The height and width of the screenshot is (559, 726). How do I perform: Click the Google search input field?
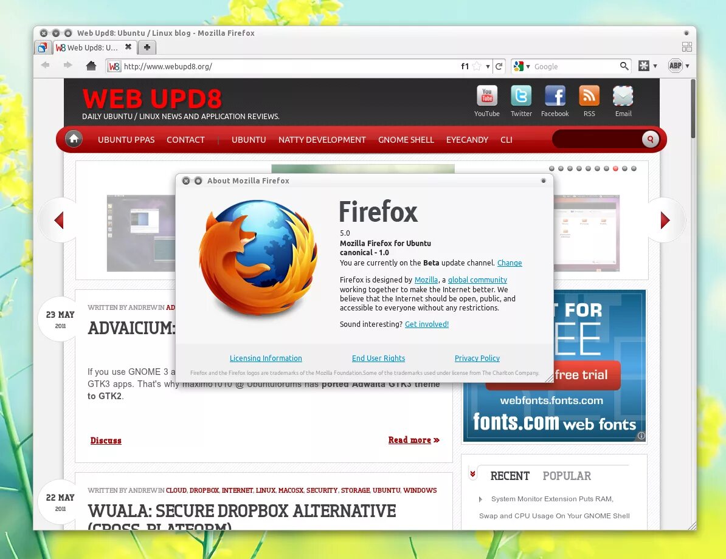pos(576,67)
